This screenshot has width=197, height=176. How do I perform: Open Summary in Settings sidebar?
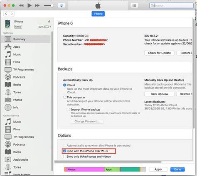[26, 39]
